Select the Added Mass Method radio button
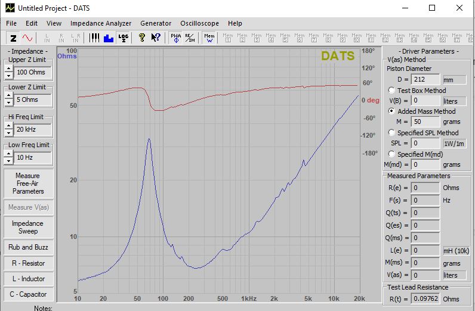The image size is (475, 311). pos(391,111)
